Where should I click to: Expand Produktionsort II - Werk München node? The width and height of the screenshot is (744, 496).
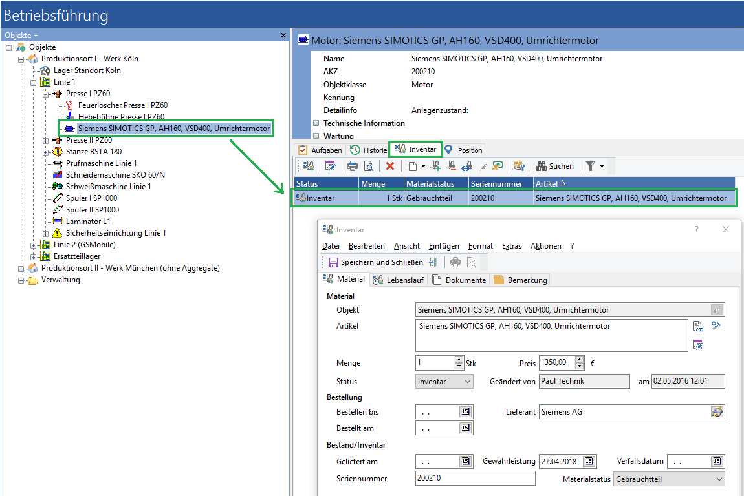coord(21,269)
